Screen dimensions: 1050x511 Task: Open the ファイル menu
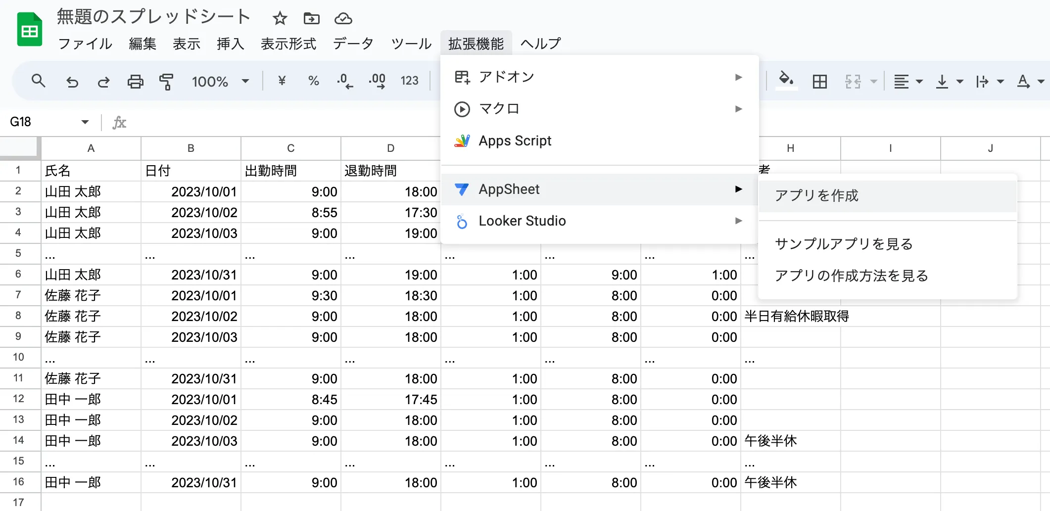click(x=85, y=44)
